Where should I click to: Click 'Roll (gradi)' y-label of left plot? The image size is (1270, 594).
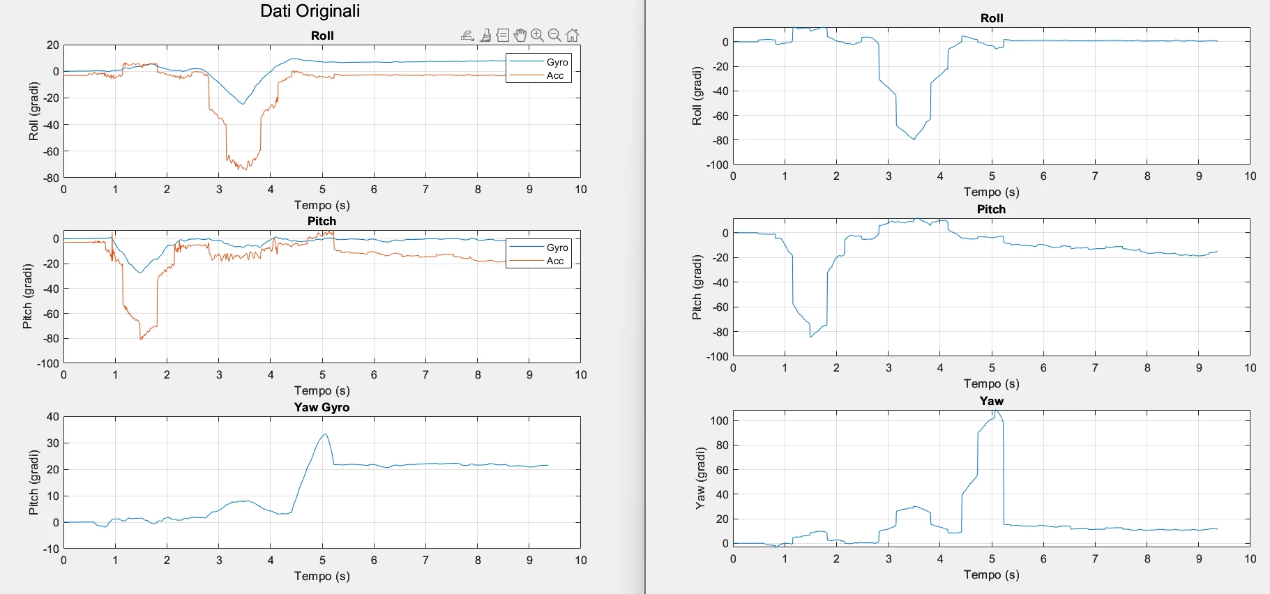point(33,111)
